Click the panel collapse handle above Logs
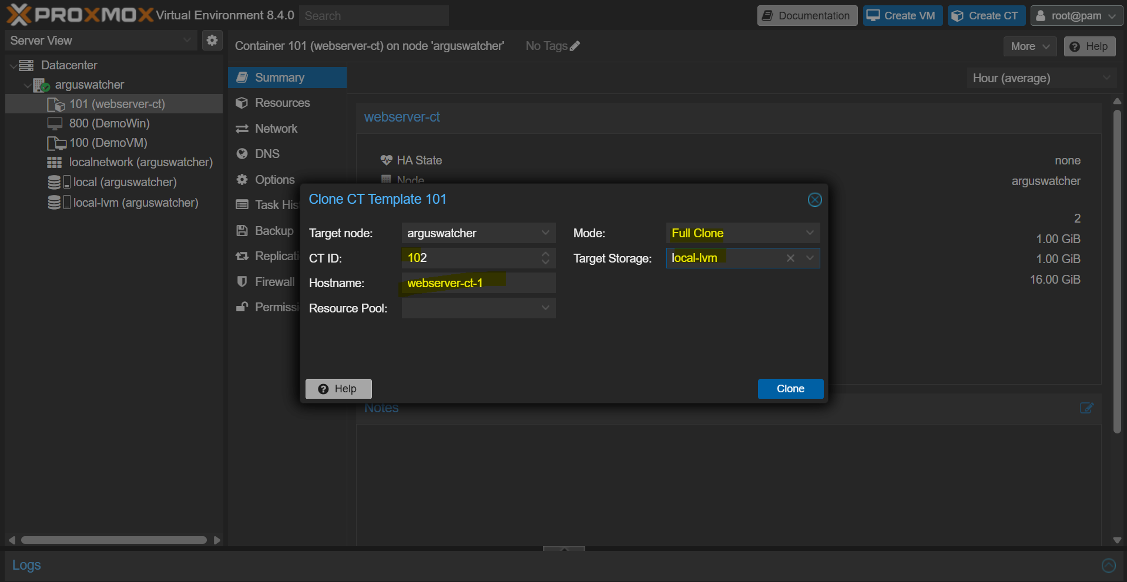Viewport: 1127px width, 582px height. click(564, 549)
